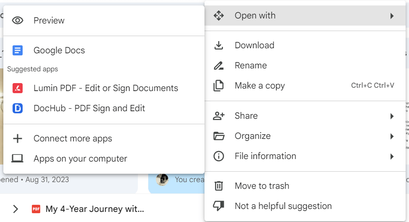Click the user avatar thumbnail beside You created
Viewport: 409px width, 222px height.
click(162, 180)
